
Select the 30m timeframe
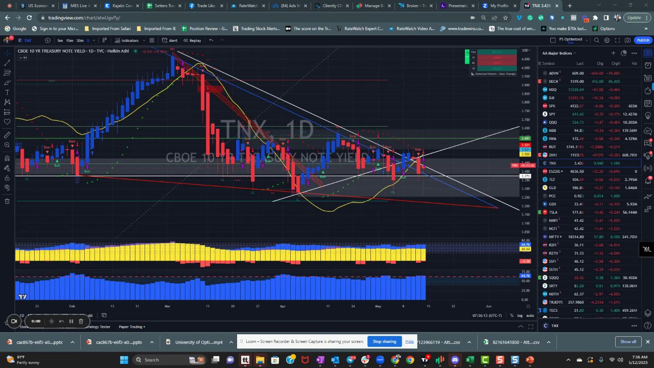(80, 40)
